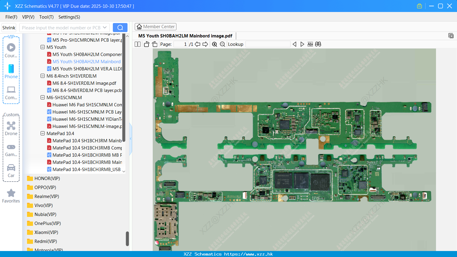The width and height of the screenshot is (457, 257).
Task: Open the Member Center button
Action: pyautogui.click(x=155, y=27)
